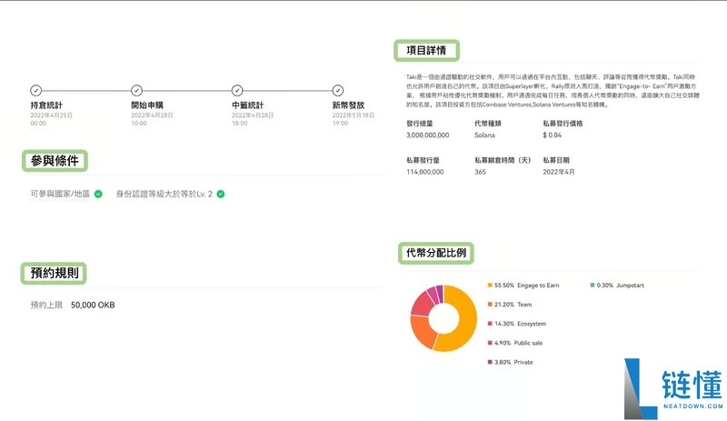This screenshot has height=421, width=727.
Task: Click the 持倉統計 step circle icon
Action: (x=35, y=90)
